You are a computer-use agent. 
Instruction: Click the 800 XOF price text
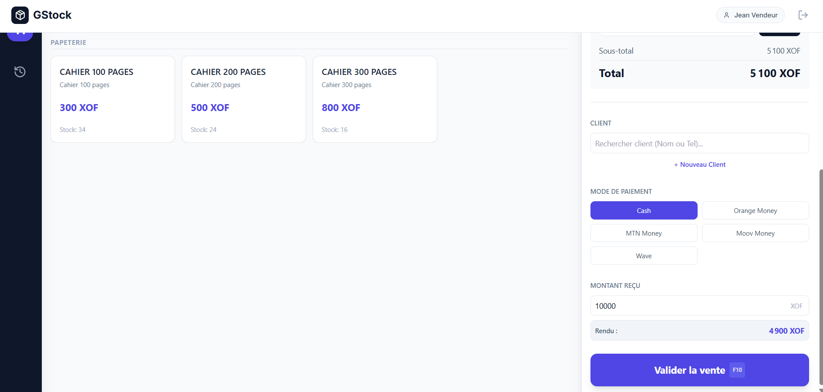tap(341, 108)
